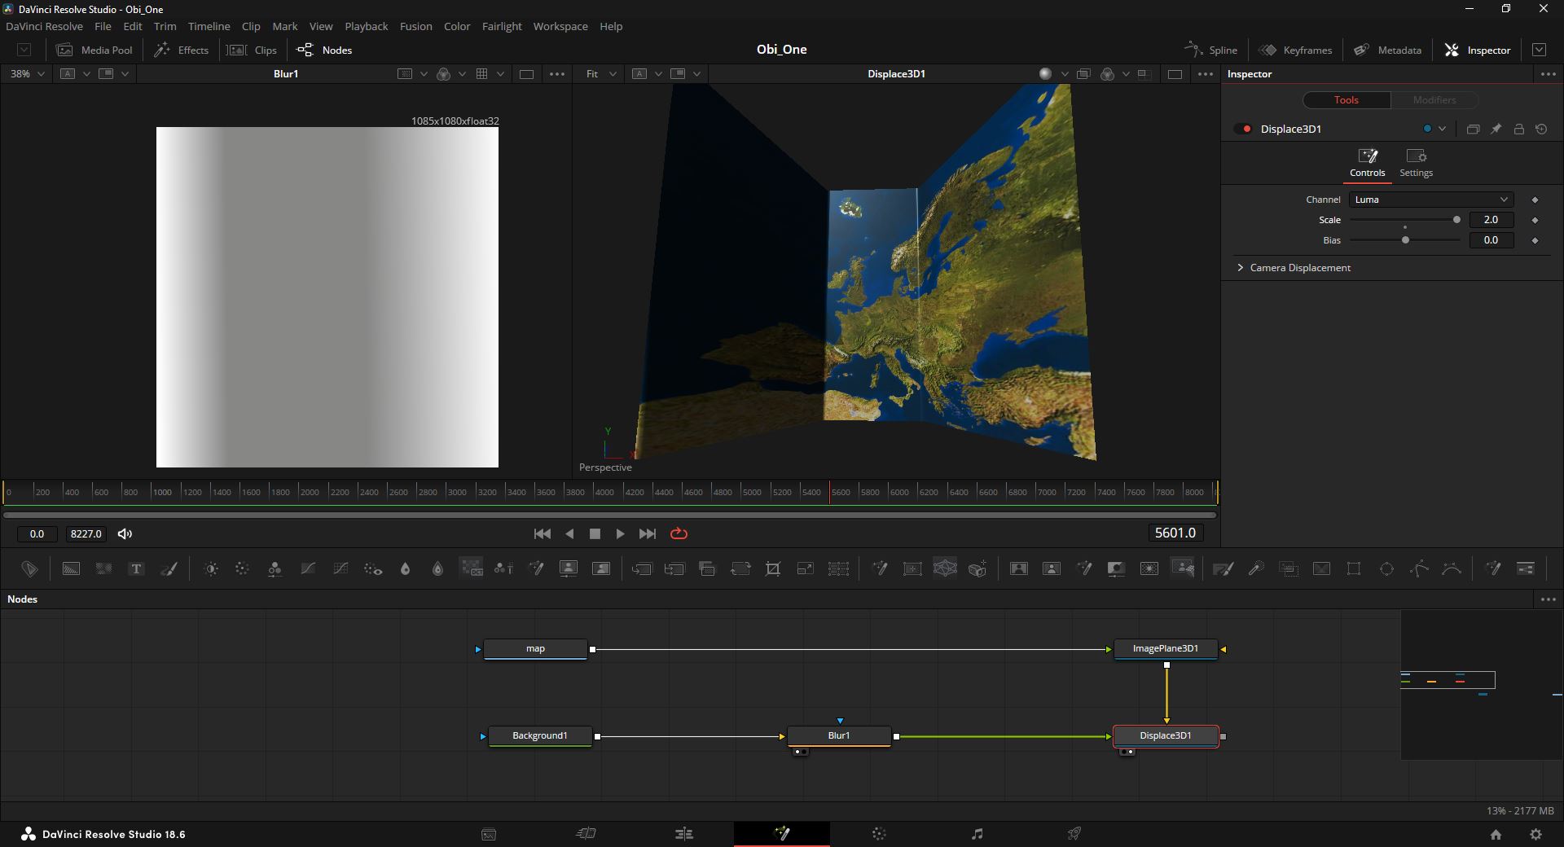Viewport: 1564px width, 847px height.
Task: Add a Color Curves node
Action: click(x=308, y=568)
